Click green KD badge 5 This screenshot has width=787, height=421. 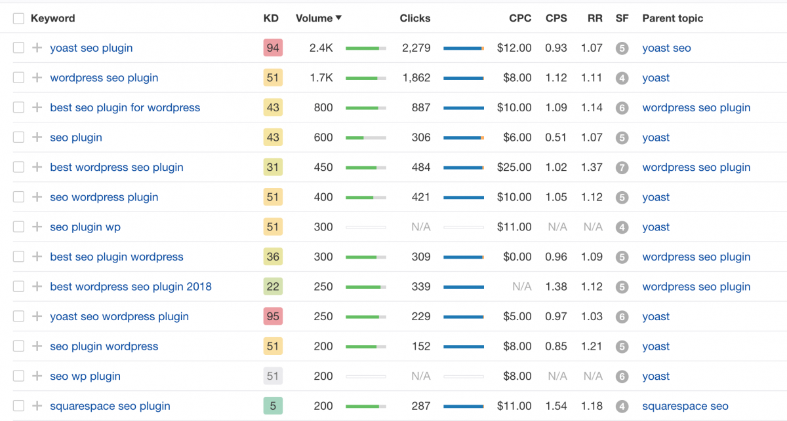click(x=273, y=406)
